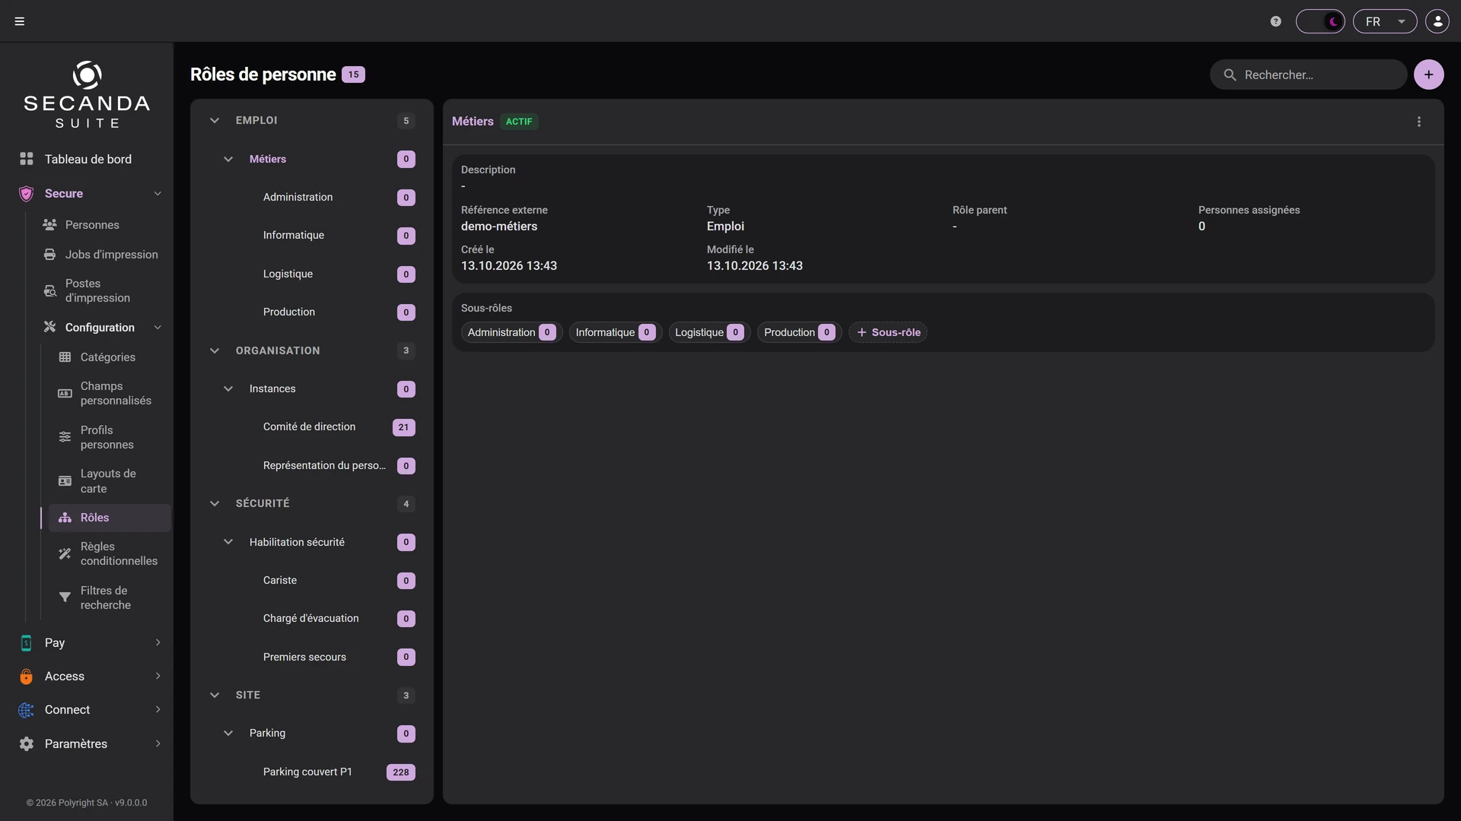Screen dimensions: 1461x821
Task: Click the Access lock icon
Action: pos(26,677)
